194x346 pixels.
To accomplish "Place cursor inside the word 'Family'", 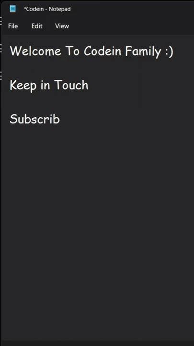I will 143,51.
